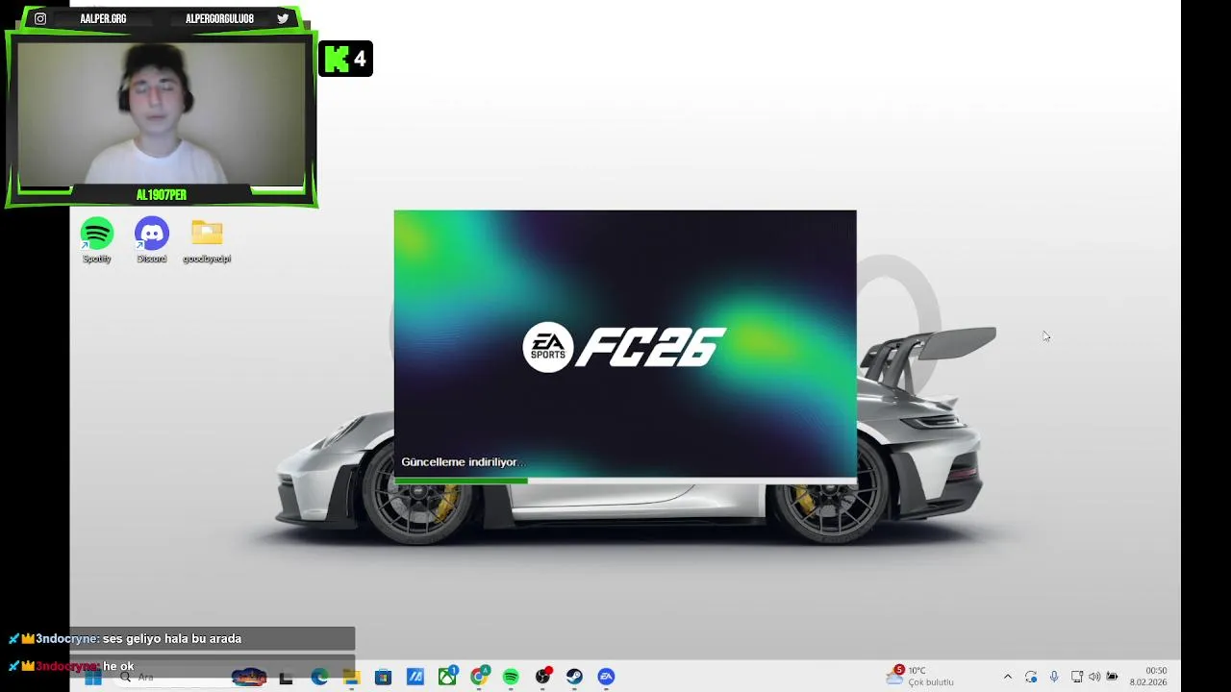The height and width of the screenshot is (692, 1231).
Task: Click the AL1907PER name label
Action: pos(161,195)
